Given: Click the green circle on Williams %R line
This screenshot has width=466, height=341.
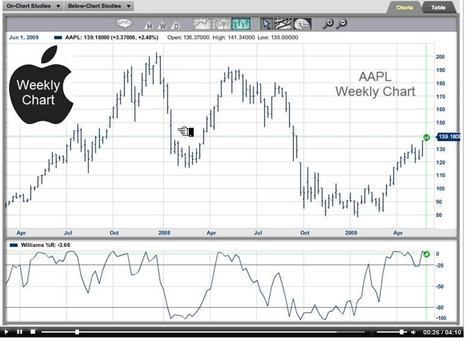Looking at the screenshot, I should (x=426, y=254).
